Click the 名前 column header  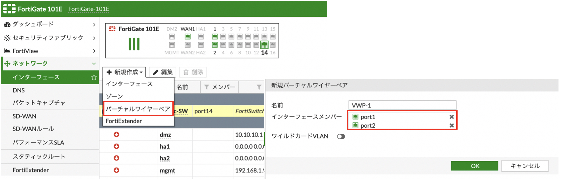click(x=182, y=87)
